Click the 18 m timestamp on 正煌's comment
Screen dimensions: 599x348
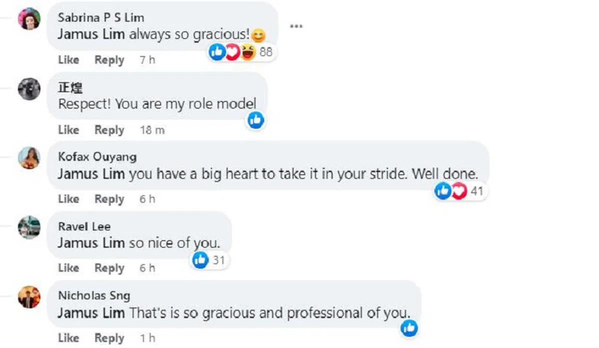(x=152, y=130)
